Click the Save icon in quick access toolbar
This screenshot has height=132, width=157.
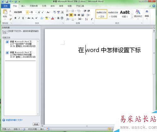coord(7,2)
